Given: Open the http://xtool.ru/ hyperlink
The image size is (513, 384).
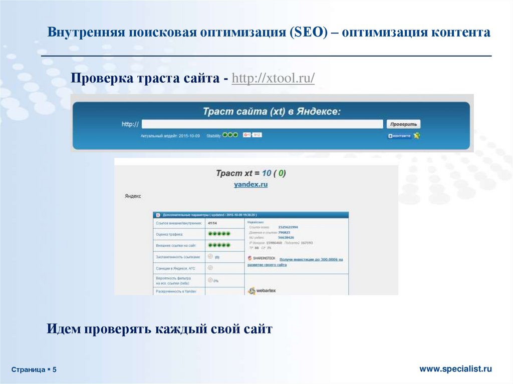Looking at the screenshot, I should point(273,79).
